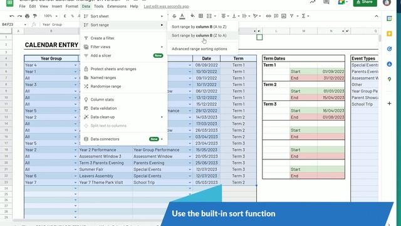The image size is (401, 226).
Task: Click the undo icon in toolbar
Action: coord(12,16)
